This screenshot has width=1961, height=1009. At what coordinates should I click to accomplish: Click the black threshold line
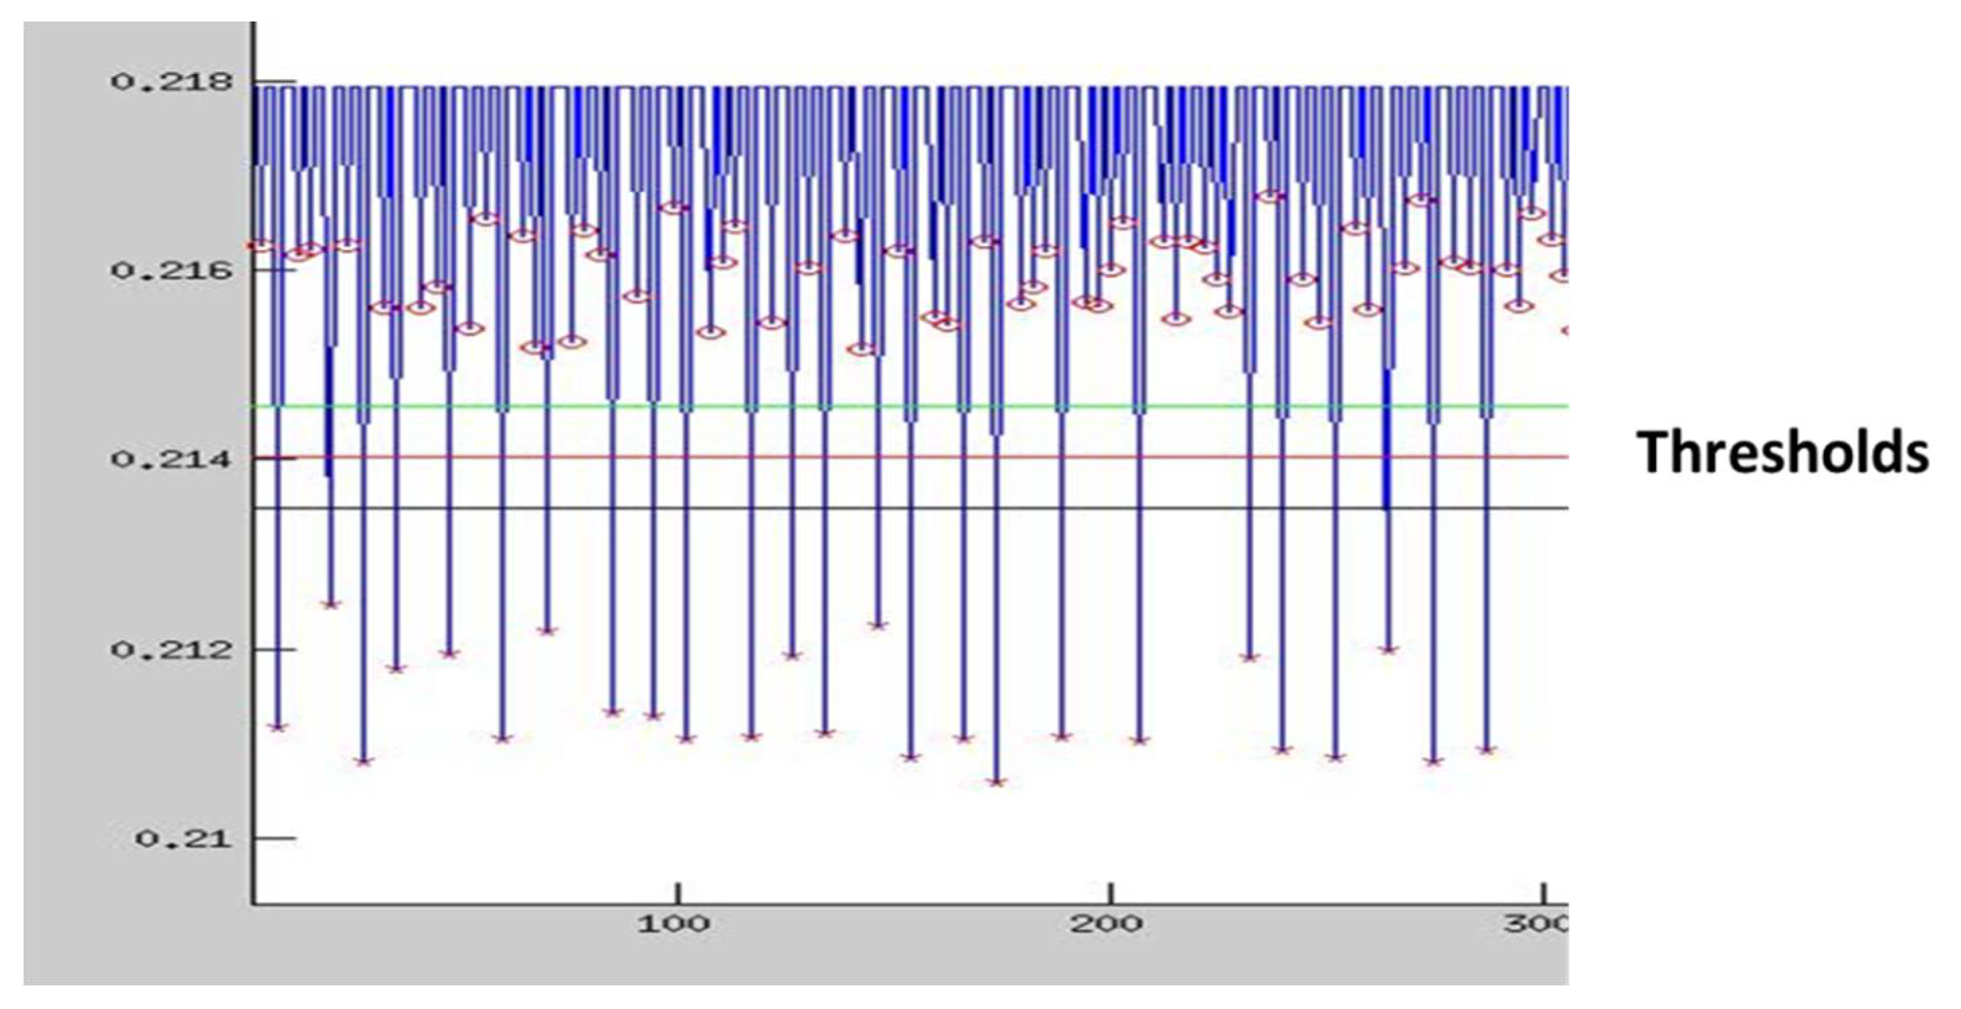911,508
